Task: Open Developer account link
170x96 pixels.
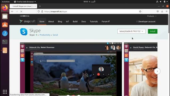Action: point(146,22)
